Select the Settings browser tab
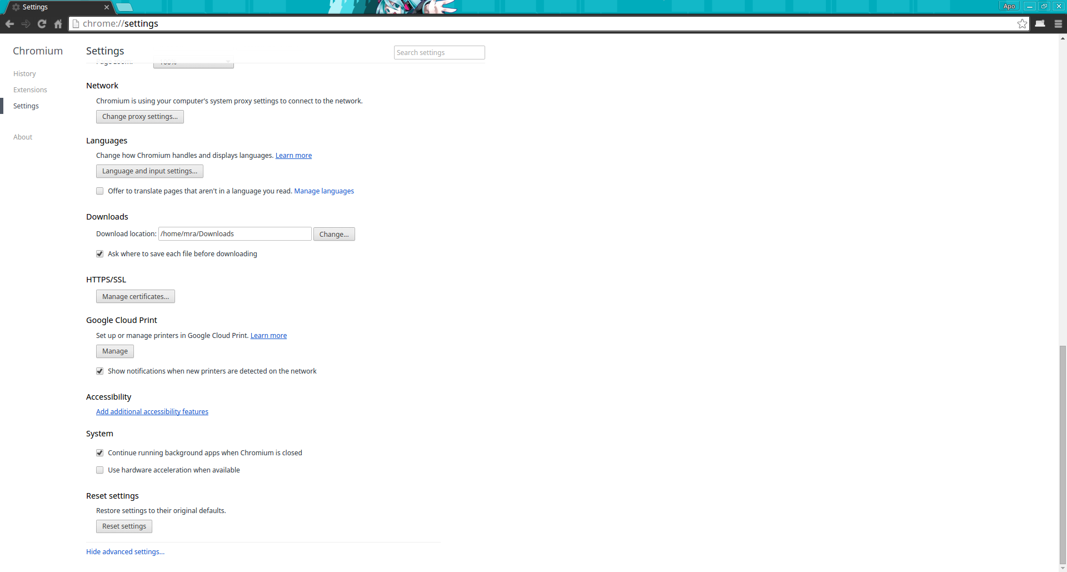The height and width of the screenshot is (572, 1067). pos(58,7)
